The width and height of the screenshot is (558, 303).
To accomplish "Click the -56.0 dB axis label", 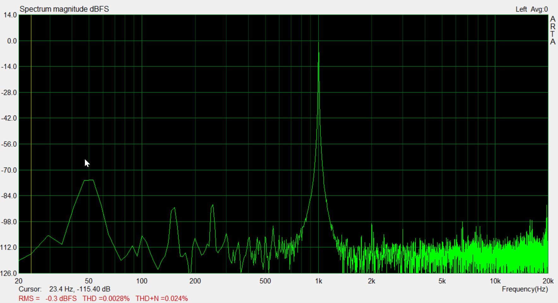I will [x=9, y=144].
